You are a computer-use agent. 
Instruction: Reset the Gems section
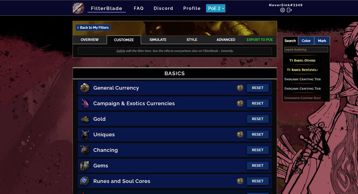pos(258,165)
